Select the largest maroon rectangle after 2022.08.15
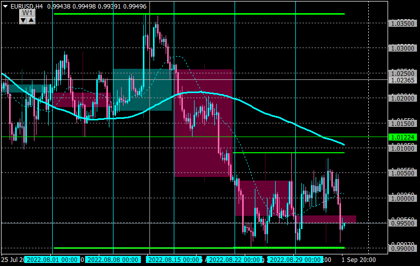 [204, 123]
